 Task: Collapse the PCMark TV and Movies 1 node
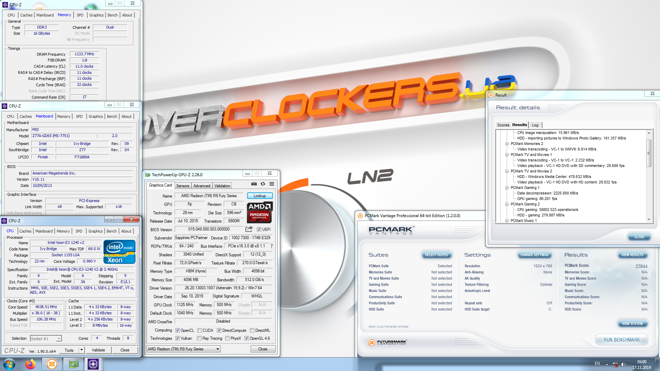tap(507, 155)
